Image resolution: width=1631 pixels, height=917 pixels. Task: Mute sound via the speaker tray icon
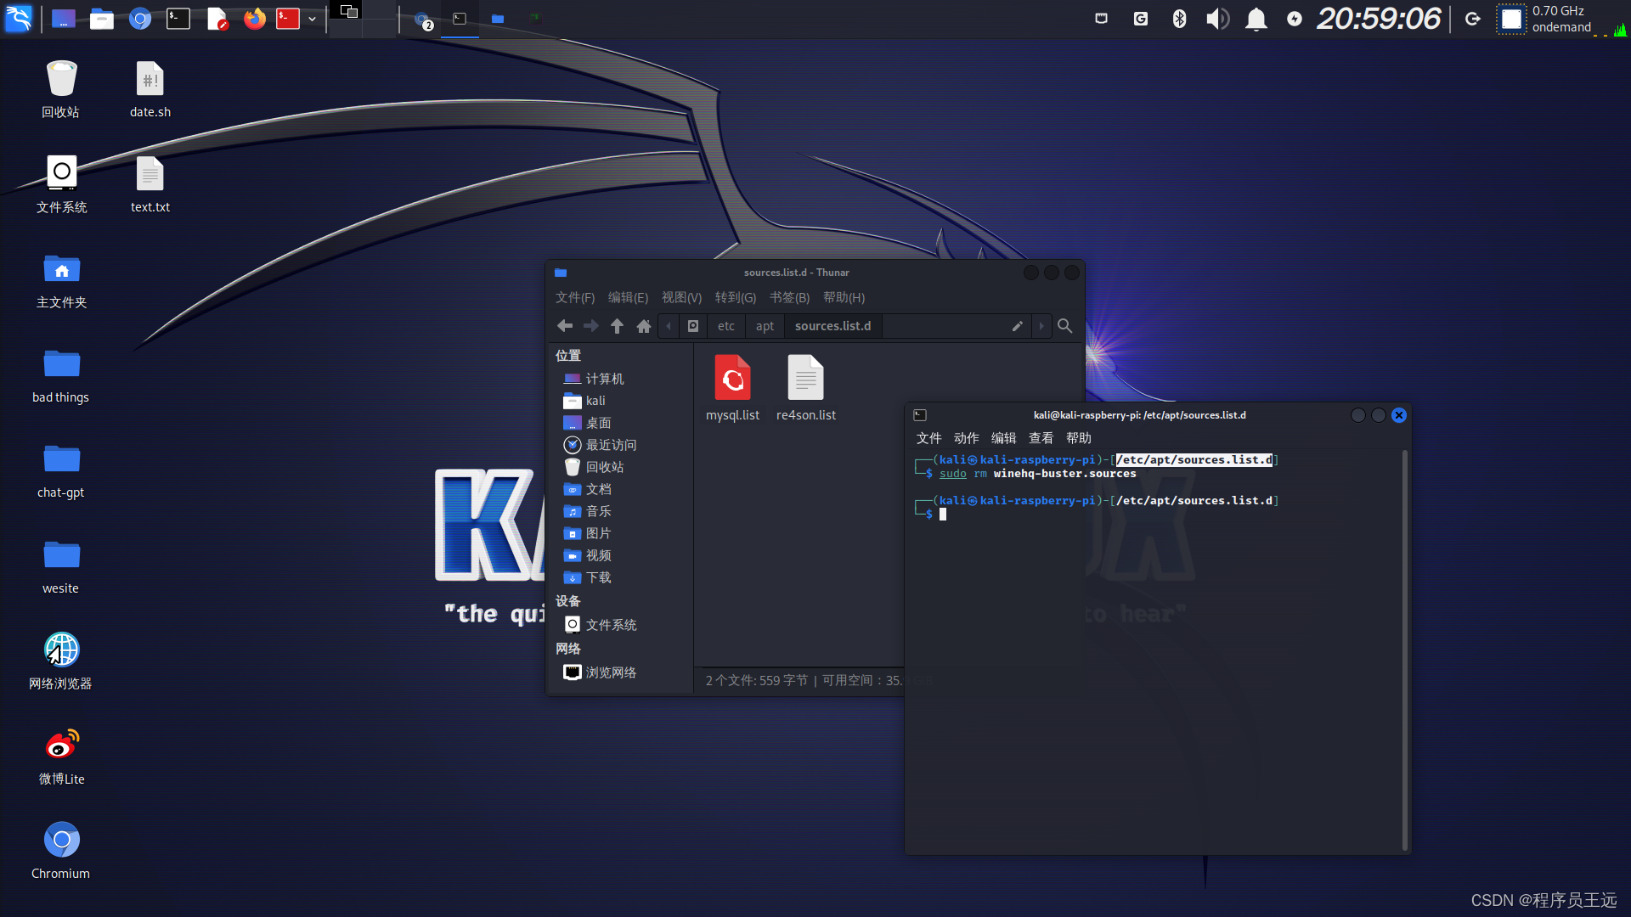click(1217, 19)
